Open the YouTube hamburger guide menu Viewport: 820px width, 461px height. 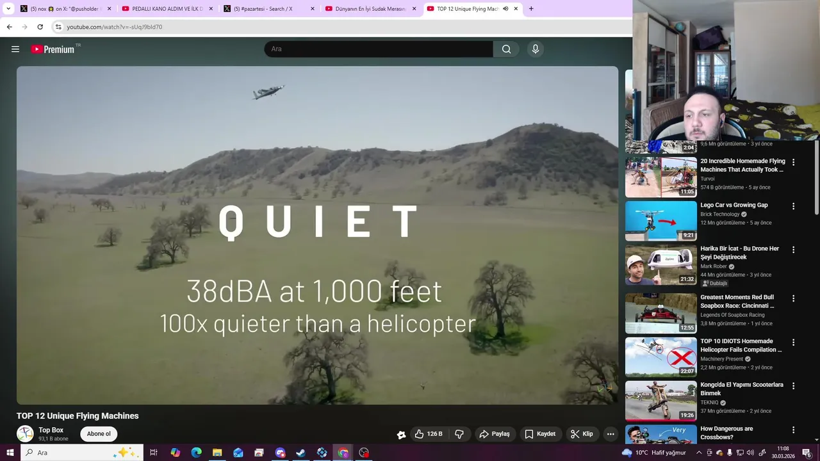click(15, 49)
